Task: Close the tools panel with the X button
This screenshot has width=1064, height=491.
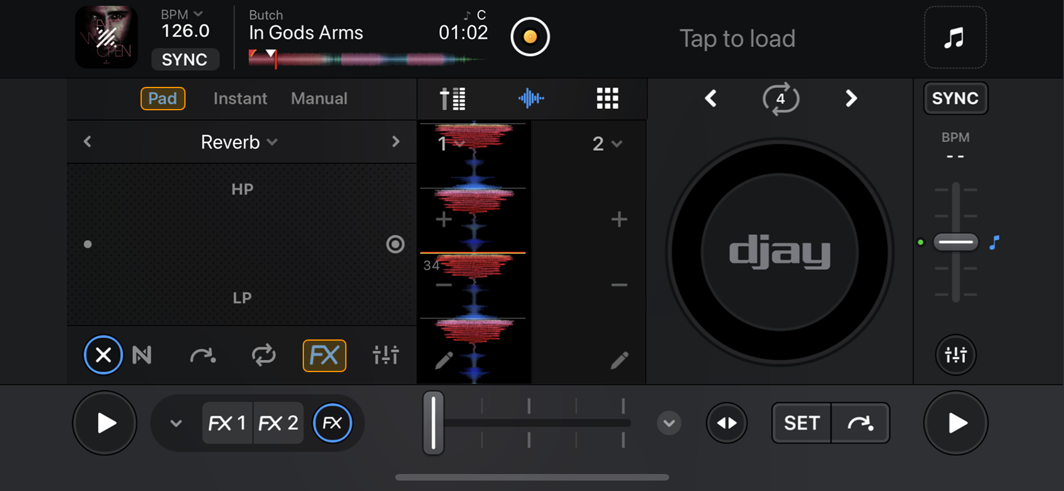Action: tap(103, 355)
